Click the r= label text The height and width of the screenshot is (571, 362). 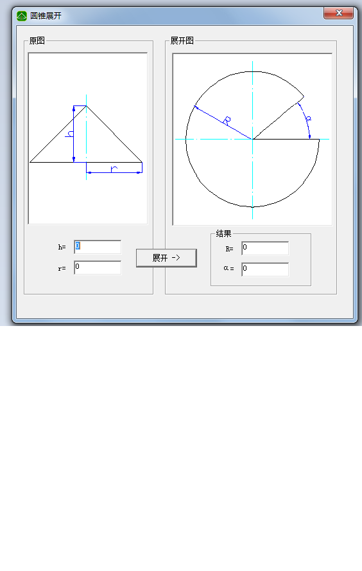62,269
